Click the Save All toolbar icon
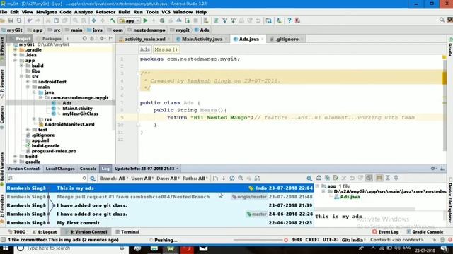453x254 pixels. 11,20
